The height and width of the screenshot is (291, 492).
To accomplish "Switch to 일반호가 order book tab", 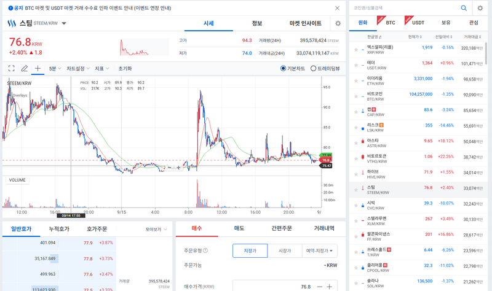I will tap(22, 229).
